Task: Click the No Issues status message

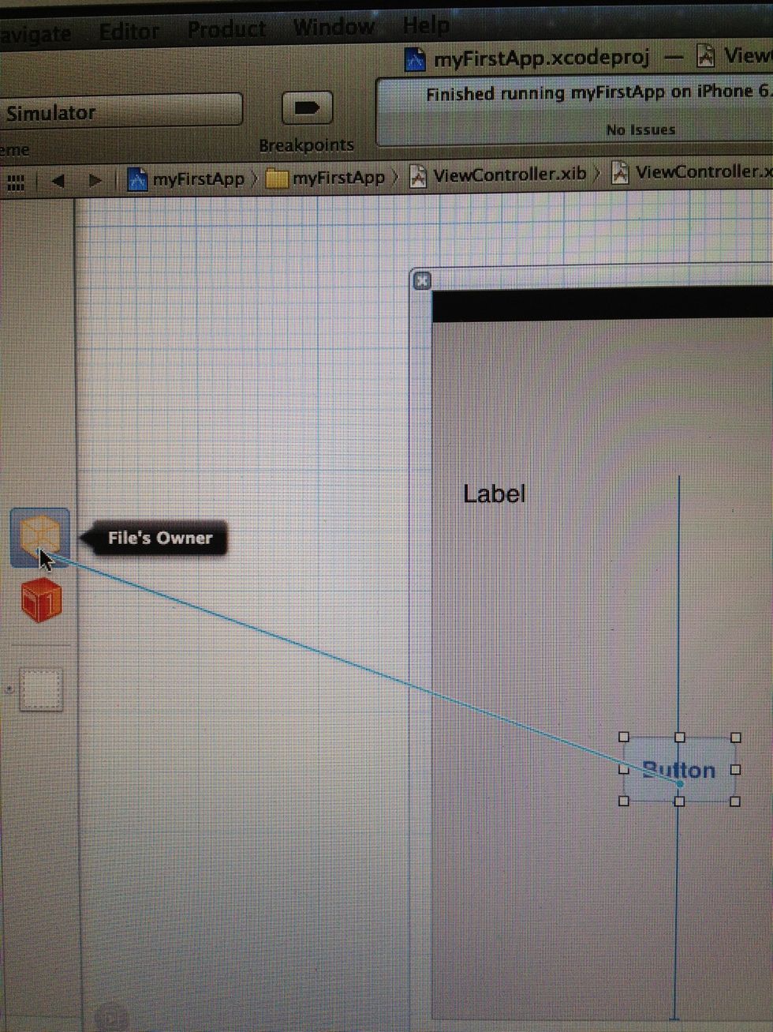Action: 640,129
